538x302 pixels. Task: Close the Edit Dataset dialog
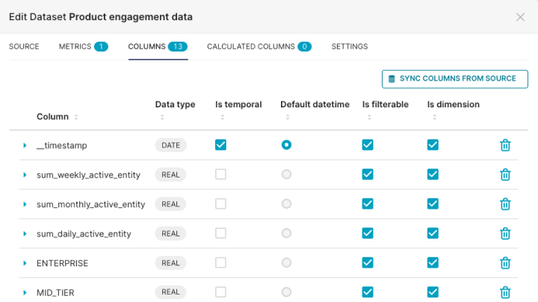coord(520,17)
